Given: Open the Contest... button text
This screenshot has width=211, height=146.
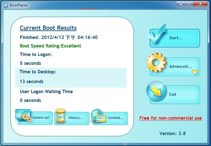Looking at the screenshot, I should [116, 118].
